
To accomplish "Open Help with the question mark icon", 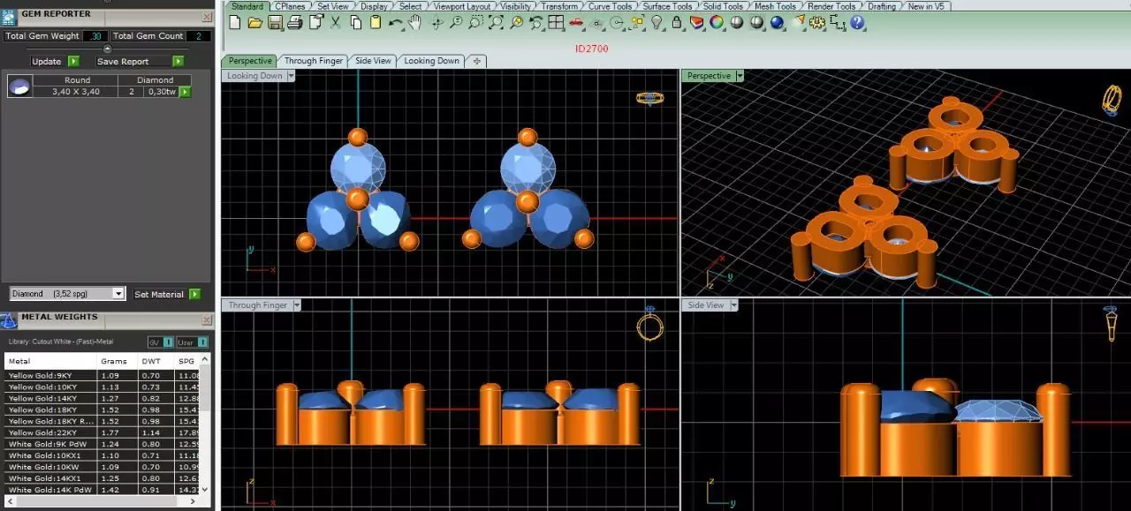I will tap(857, 22).
